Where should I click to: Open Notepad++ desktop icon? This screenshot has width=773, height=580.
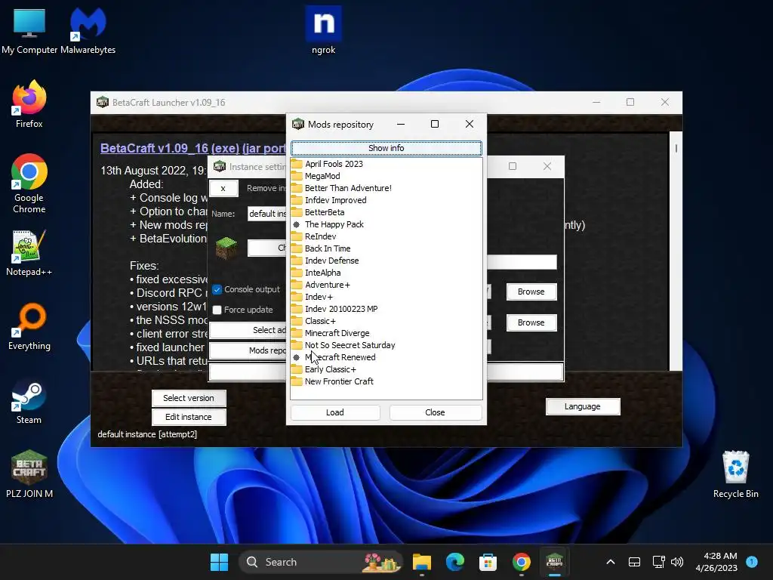tap(29, 253)
